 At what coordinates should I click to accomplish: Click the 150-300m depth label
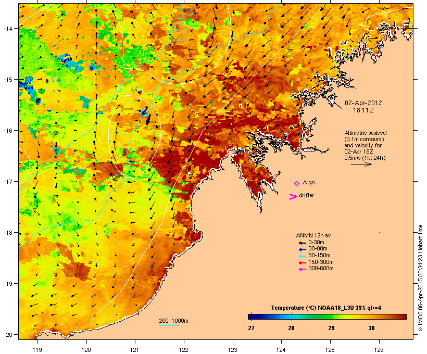coord(321,262)
